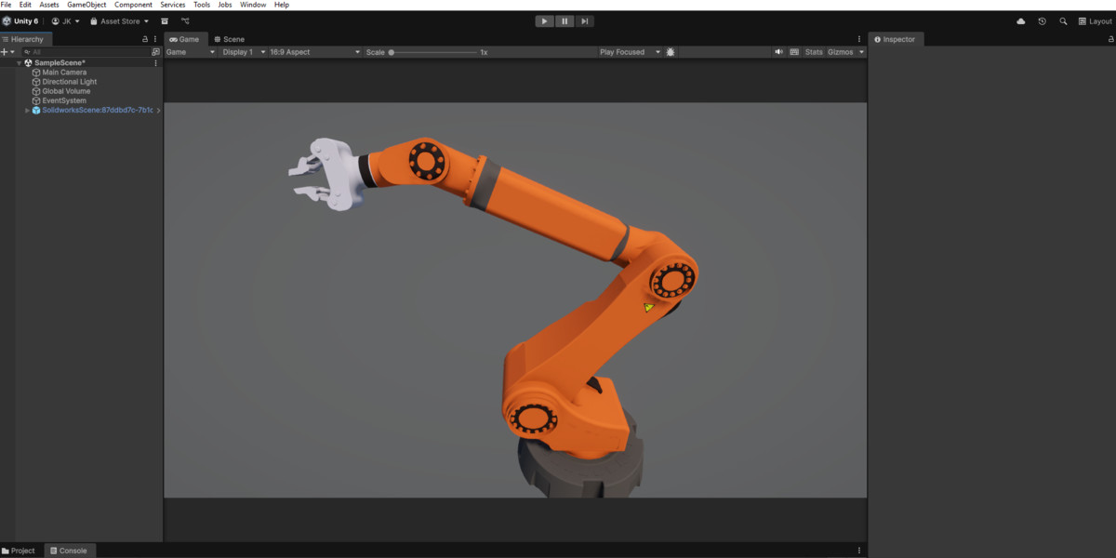
Task: Open Undo History via the history icon
Action: pos(1042,20)
